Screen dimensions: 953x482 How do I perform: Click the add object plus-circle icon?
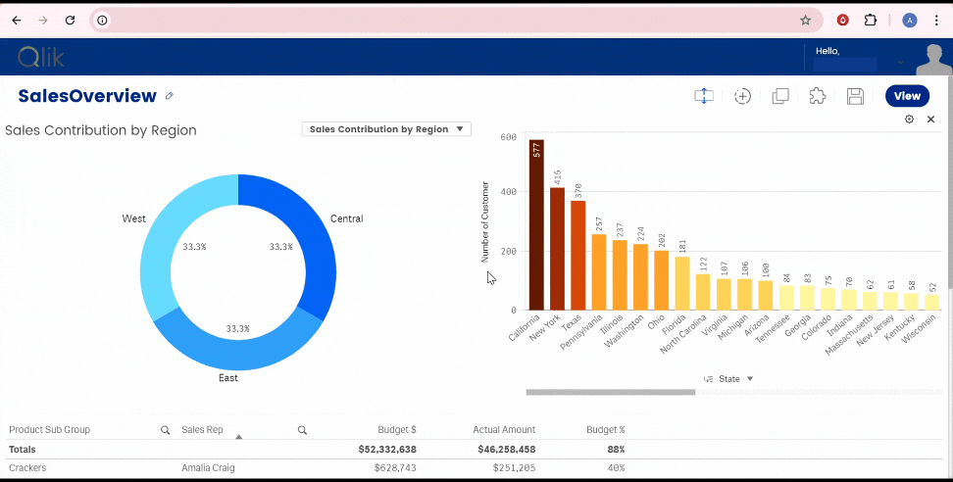(742, 96)
